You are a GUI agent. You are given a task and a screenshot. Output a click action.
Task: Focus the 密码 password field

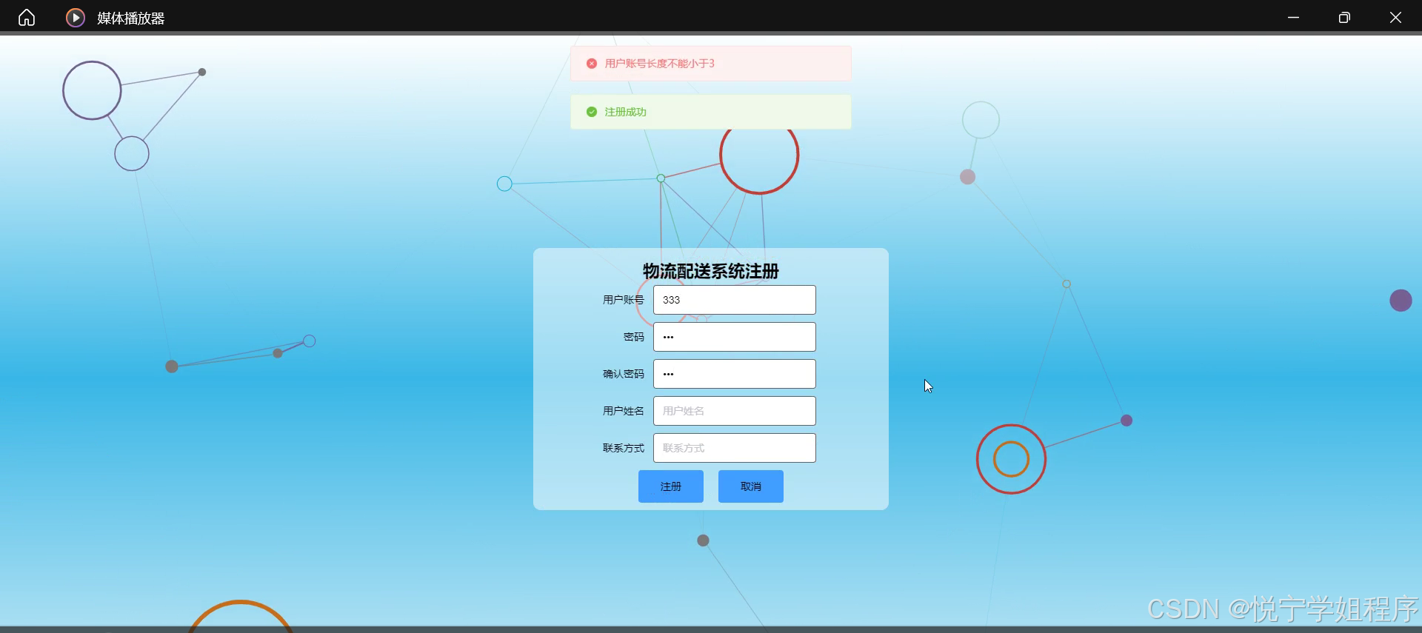[734, 337]
